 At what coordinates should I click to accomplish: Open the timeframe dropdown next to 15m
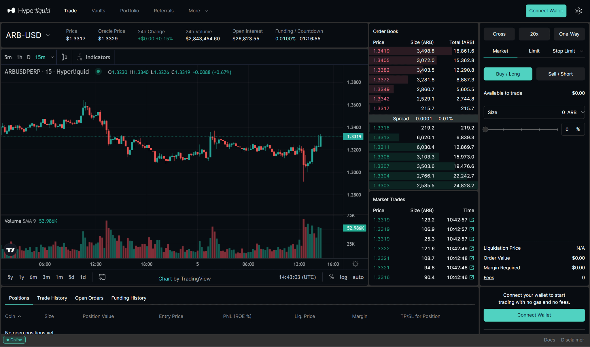click(x=52, y=57)
